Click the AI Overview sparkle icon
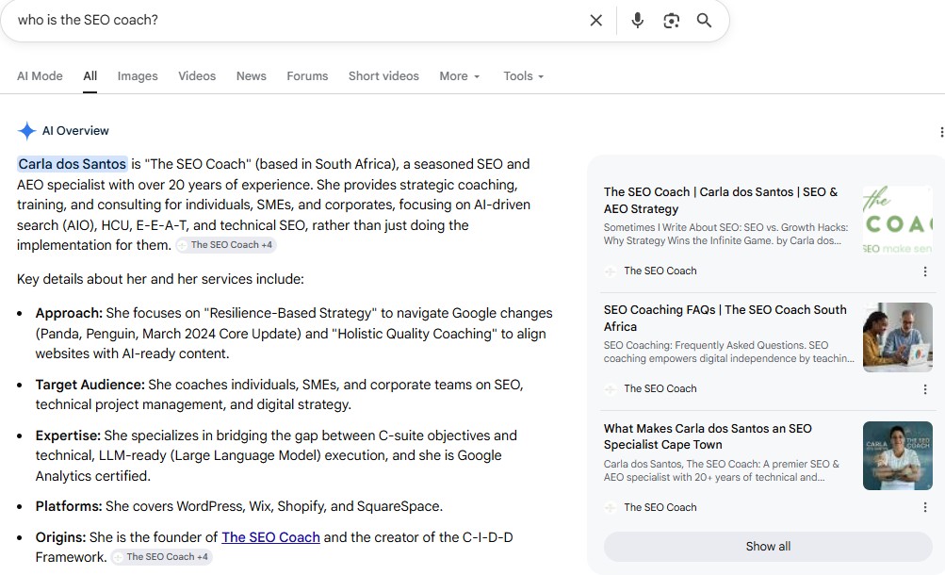 click(x=27, y=131)
